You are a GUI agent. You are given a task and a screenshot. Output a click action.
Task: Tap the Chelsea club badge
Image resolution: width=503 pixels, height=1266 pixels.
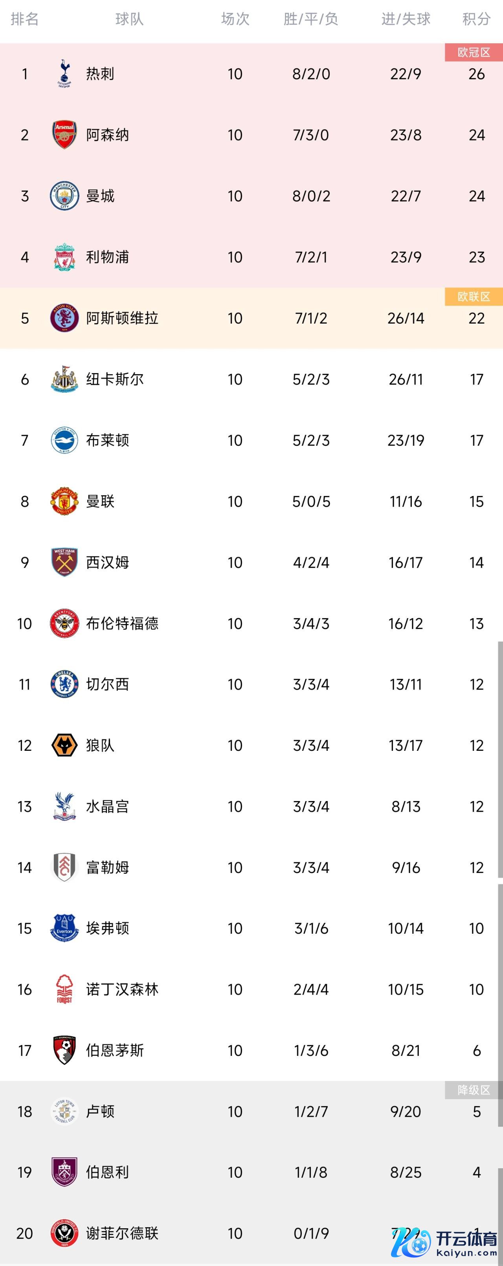click(64, 684)
